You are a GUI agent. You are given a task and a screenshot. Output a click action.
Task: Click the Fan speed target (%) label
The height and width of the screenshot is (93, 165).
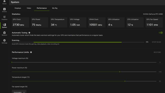pos(20,87)
